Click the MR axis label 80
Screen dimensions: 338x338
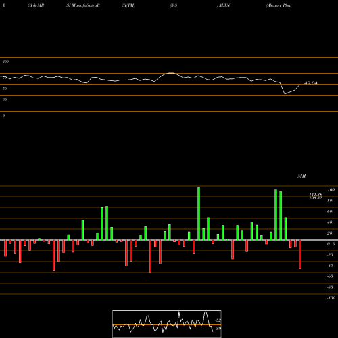tap(330, 201)
